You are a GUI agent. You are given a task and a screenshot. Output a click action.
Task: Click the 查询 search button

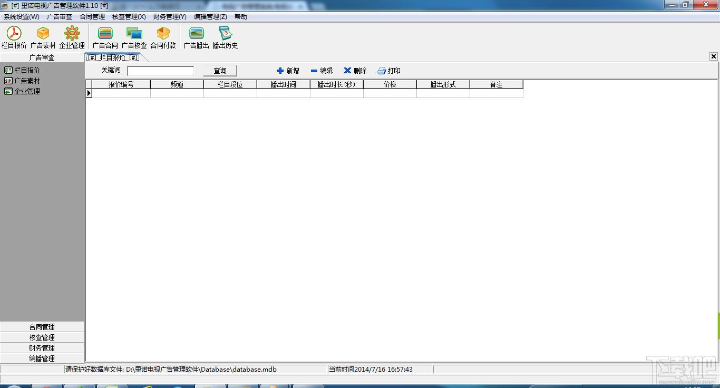220,71
